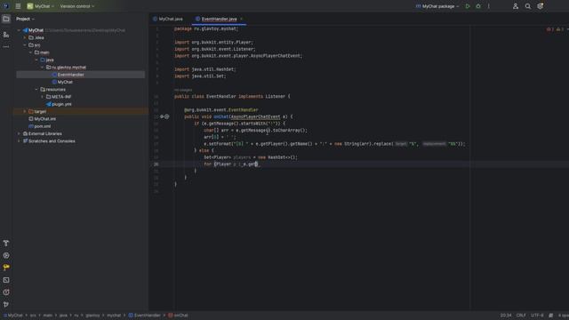Viewport: 569px width, 320px height.
Task: Open the Git tool window icon
Action: point(6,304)
